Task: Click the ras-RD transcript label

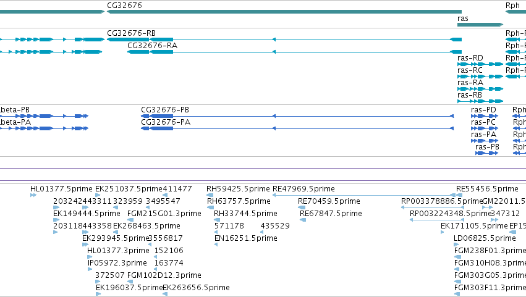Action: click(x=470, y=58)
